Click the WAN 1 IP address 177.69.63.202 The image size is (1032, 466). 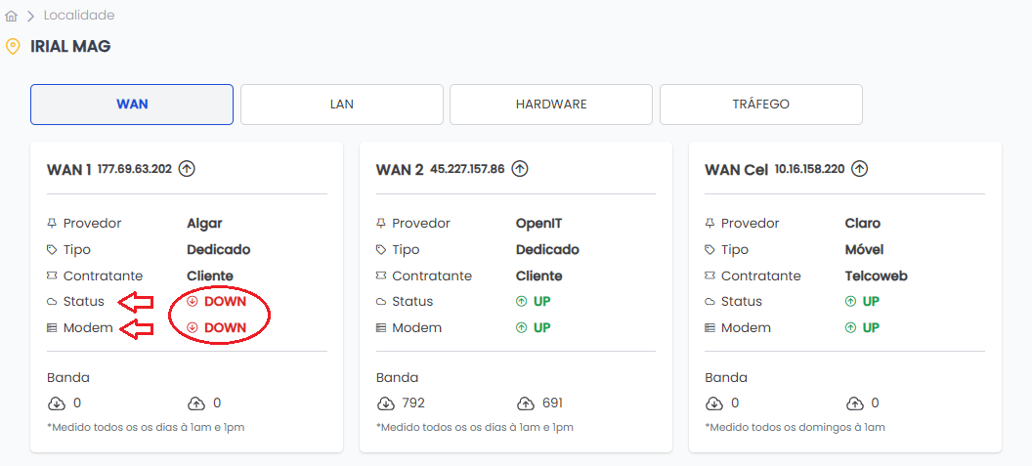pyautogui.click(x=135, y=169)
